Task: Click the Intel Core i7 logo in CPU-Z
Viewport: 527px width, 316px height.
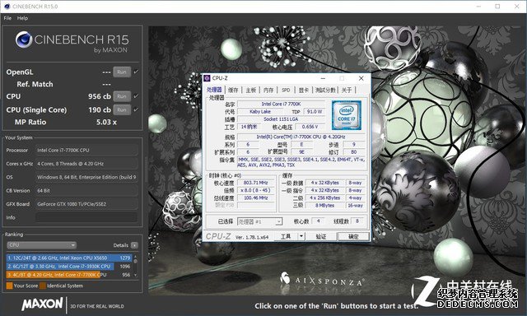Action: click(347, 115)
